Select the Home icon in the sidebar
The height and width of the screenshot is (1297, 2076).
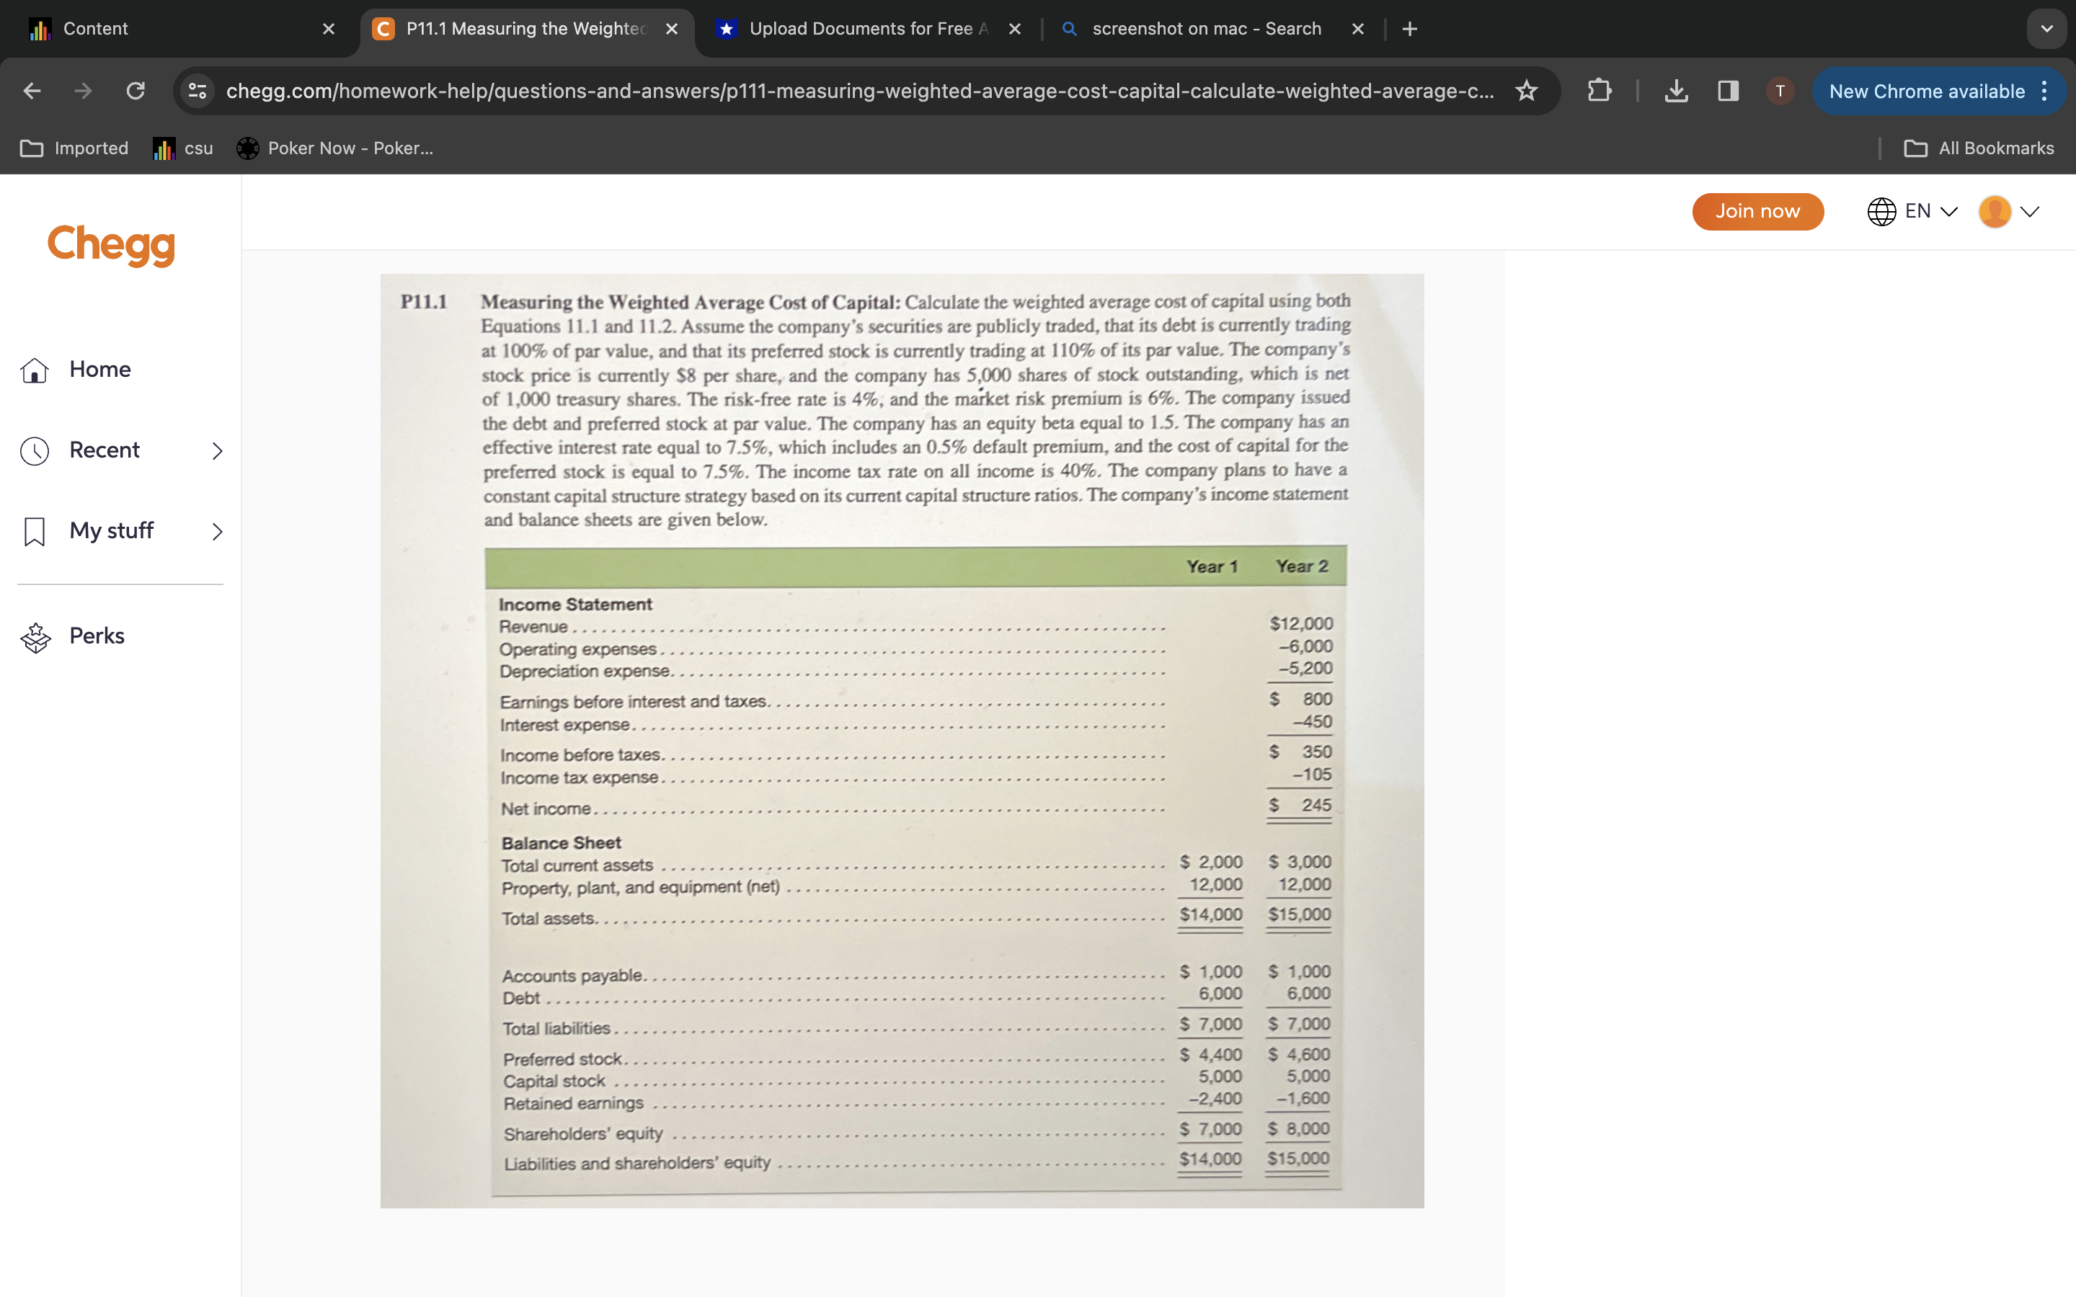35,369
